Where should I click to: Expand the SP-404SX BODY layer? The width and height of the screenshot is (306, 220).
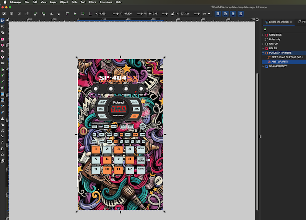pyautogui.click(x=263, y=66)
